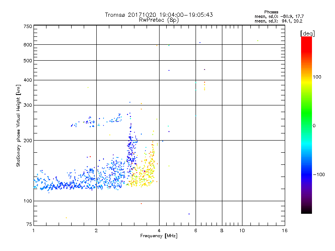Click the y-axis tick label "600"
The width and height of the screenshot is (335, 251).
point(28,45)
